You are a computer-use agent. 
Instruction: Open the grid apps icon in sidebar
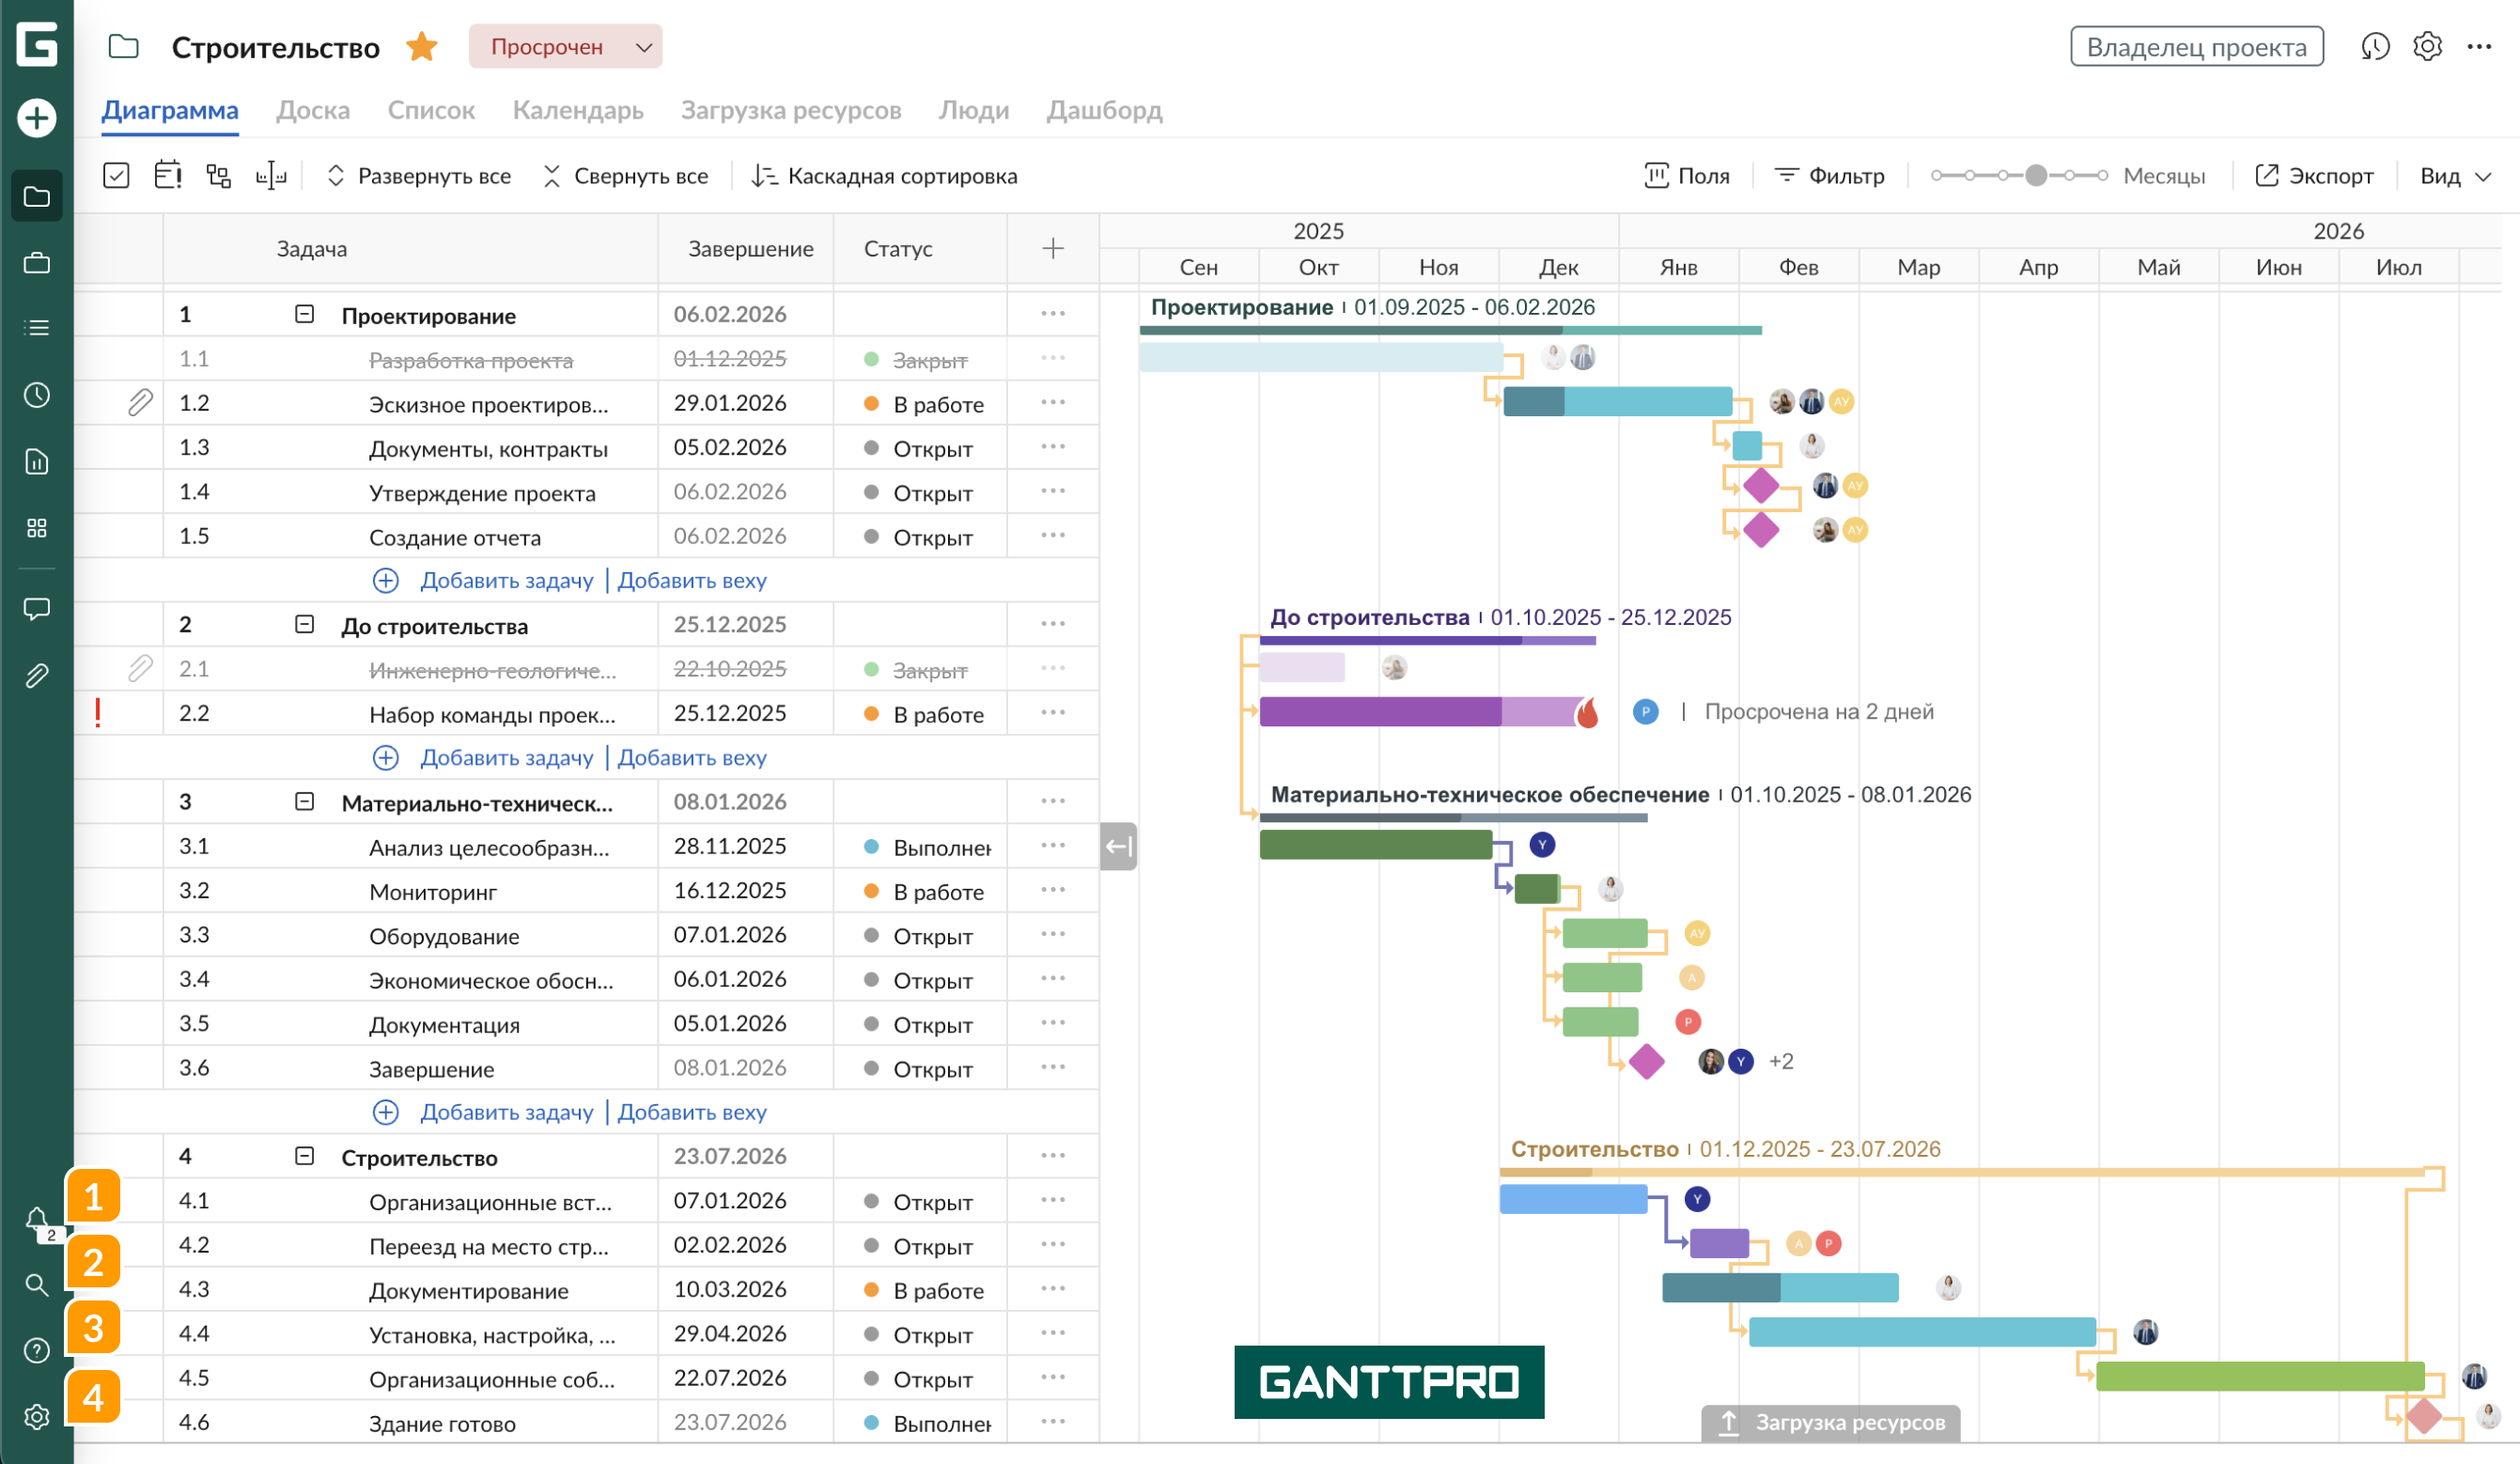(x=37, y=528)
